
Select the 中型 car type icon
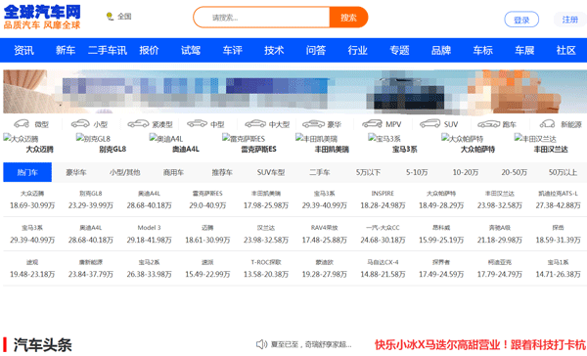pos(205,124)
